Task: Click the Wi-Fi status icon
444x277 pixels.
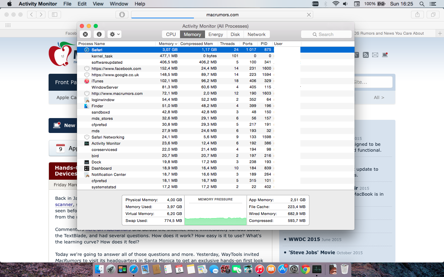Action: (x=335, y=4)
